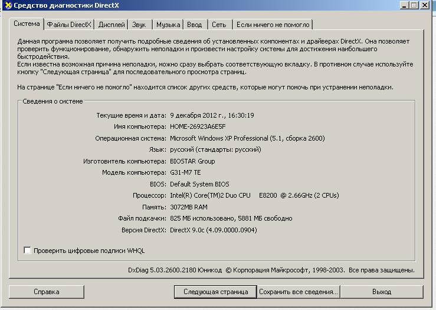Select the Ввод tab
The width and height of the screenshot is (436, 310).
tap(194, 25)
